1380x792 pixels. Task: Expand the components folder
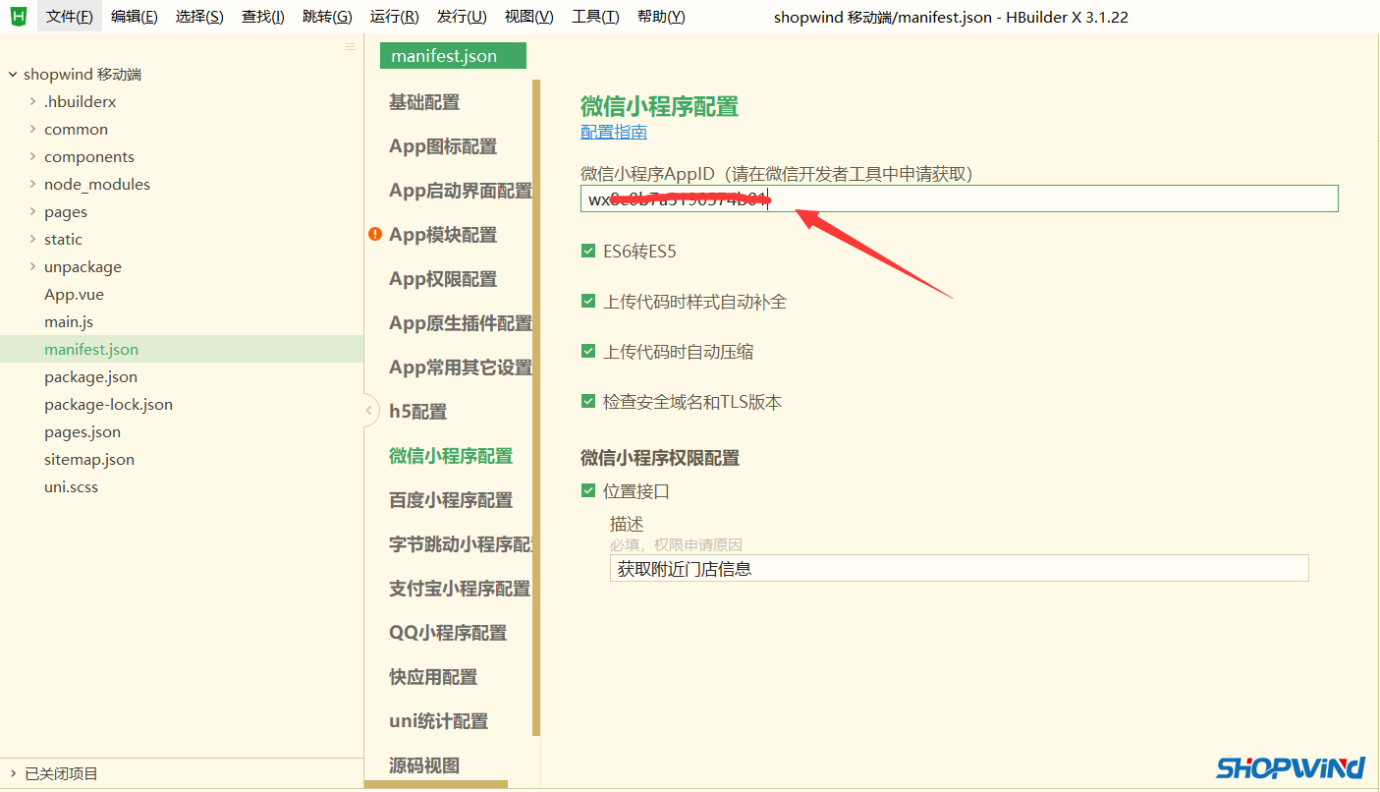[x=32, y=156]
